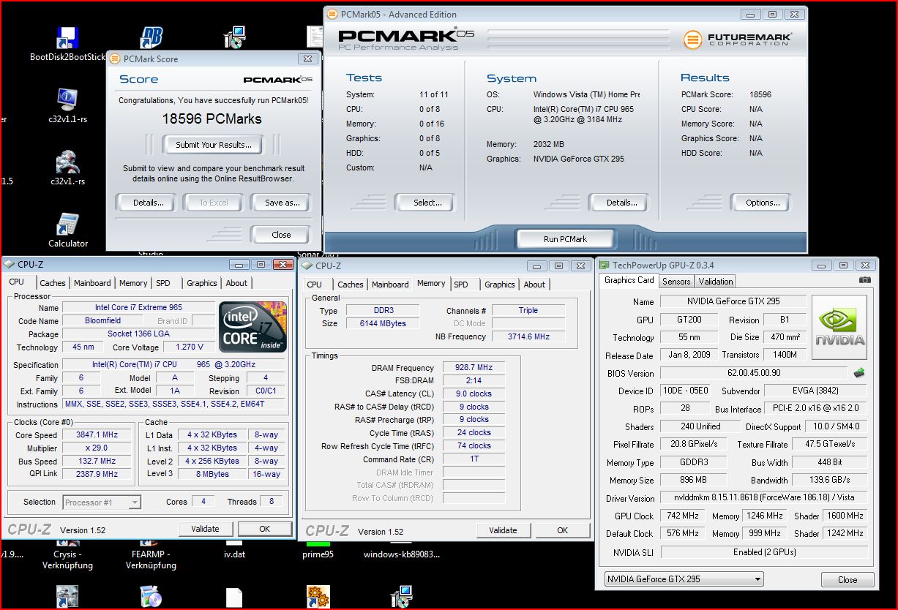Click Details... under System in PCMark05
The width and height of the screenshot is (898, 610).
pos(621,203)
